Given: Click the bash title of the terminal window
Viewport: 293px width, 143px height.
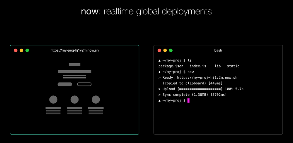Looking at the screenshot, I should coord(218,50).
